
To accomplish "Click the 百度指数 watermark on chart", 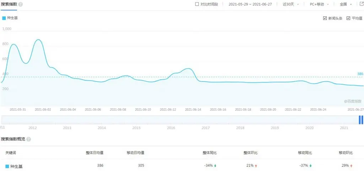I will click(x=352, y=102).
